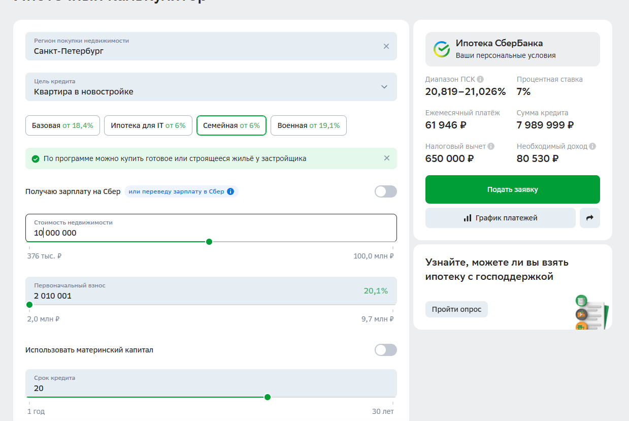
Task: Click the share arrow icon button
Action: (590, 218)
